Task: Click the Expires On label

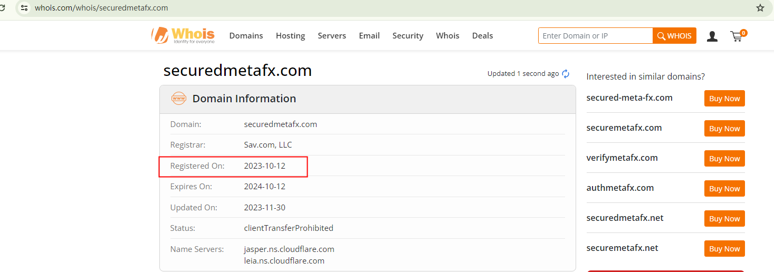Action: (191, 187)
